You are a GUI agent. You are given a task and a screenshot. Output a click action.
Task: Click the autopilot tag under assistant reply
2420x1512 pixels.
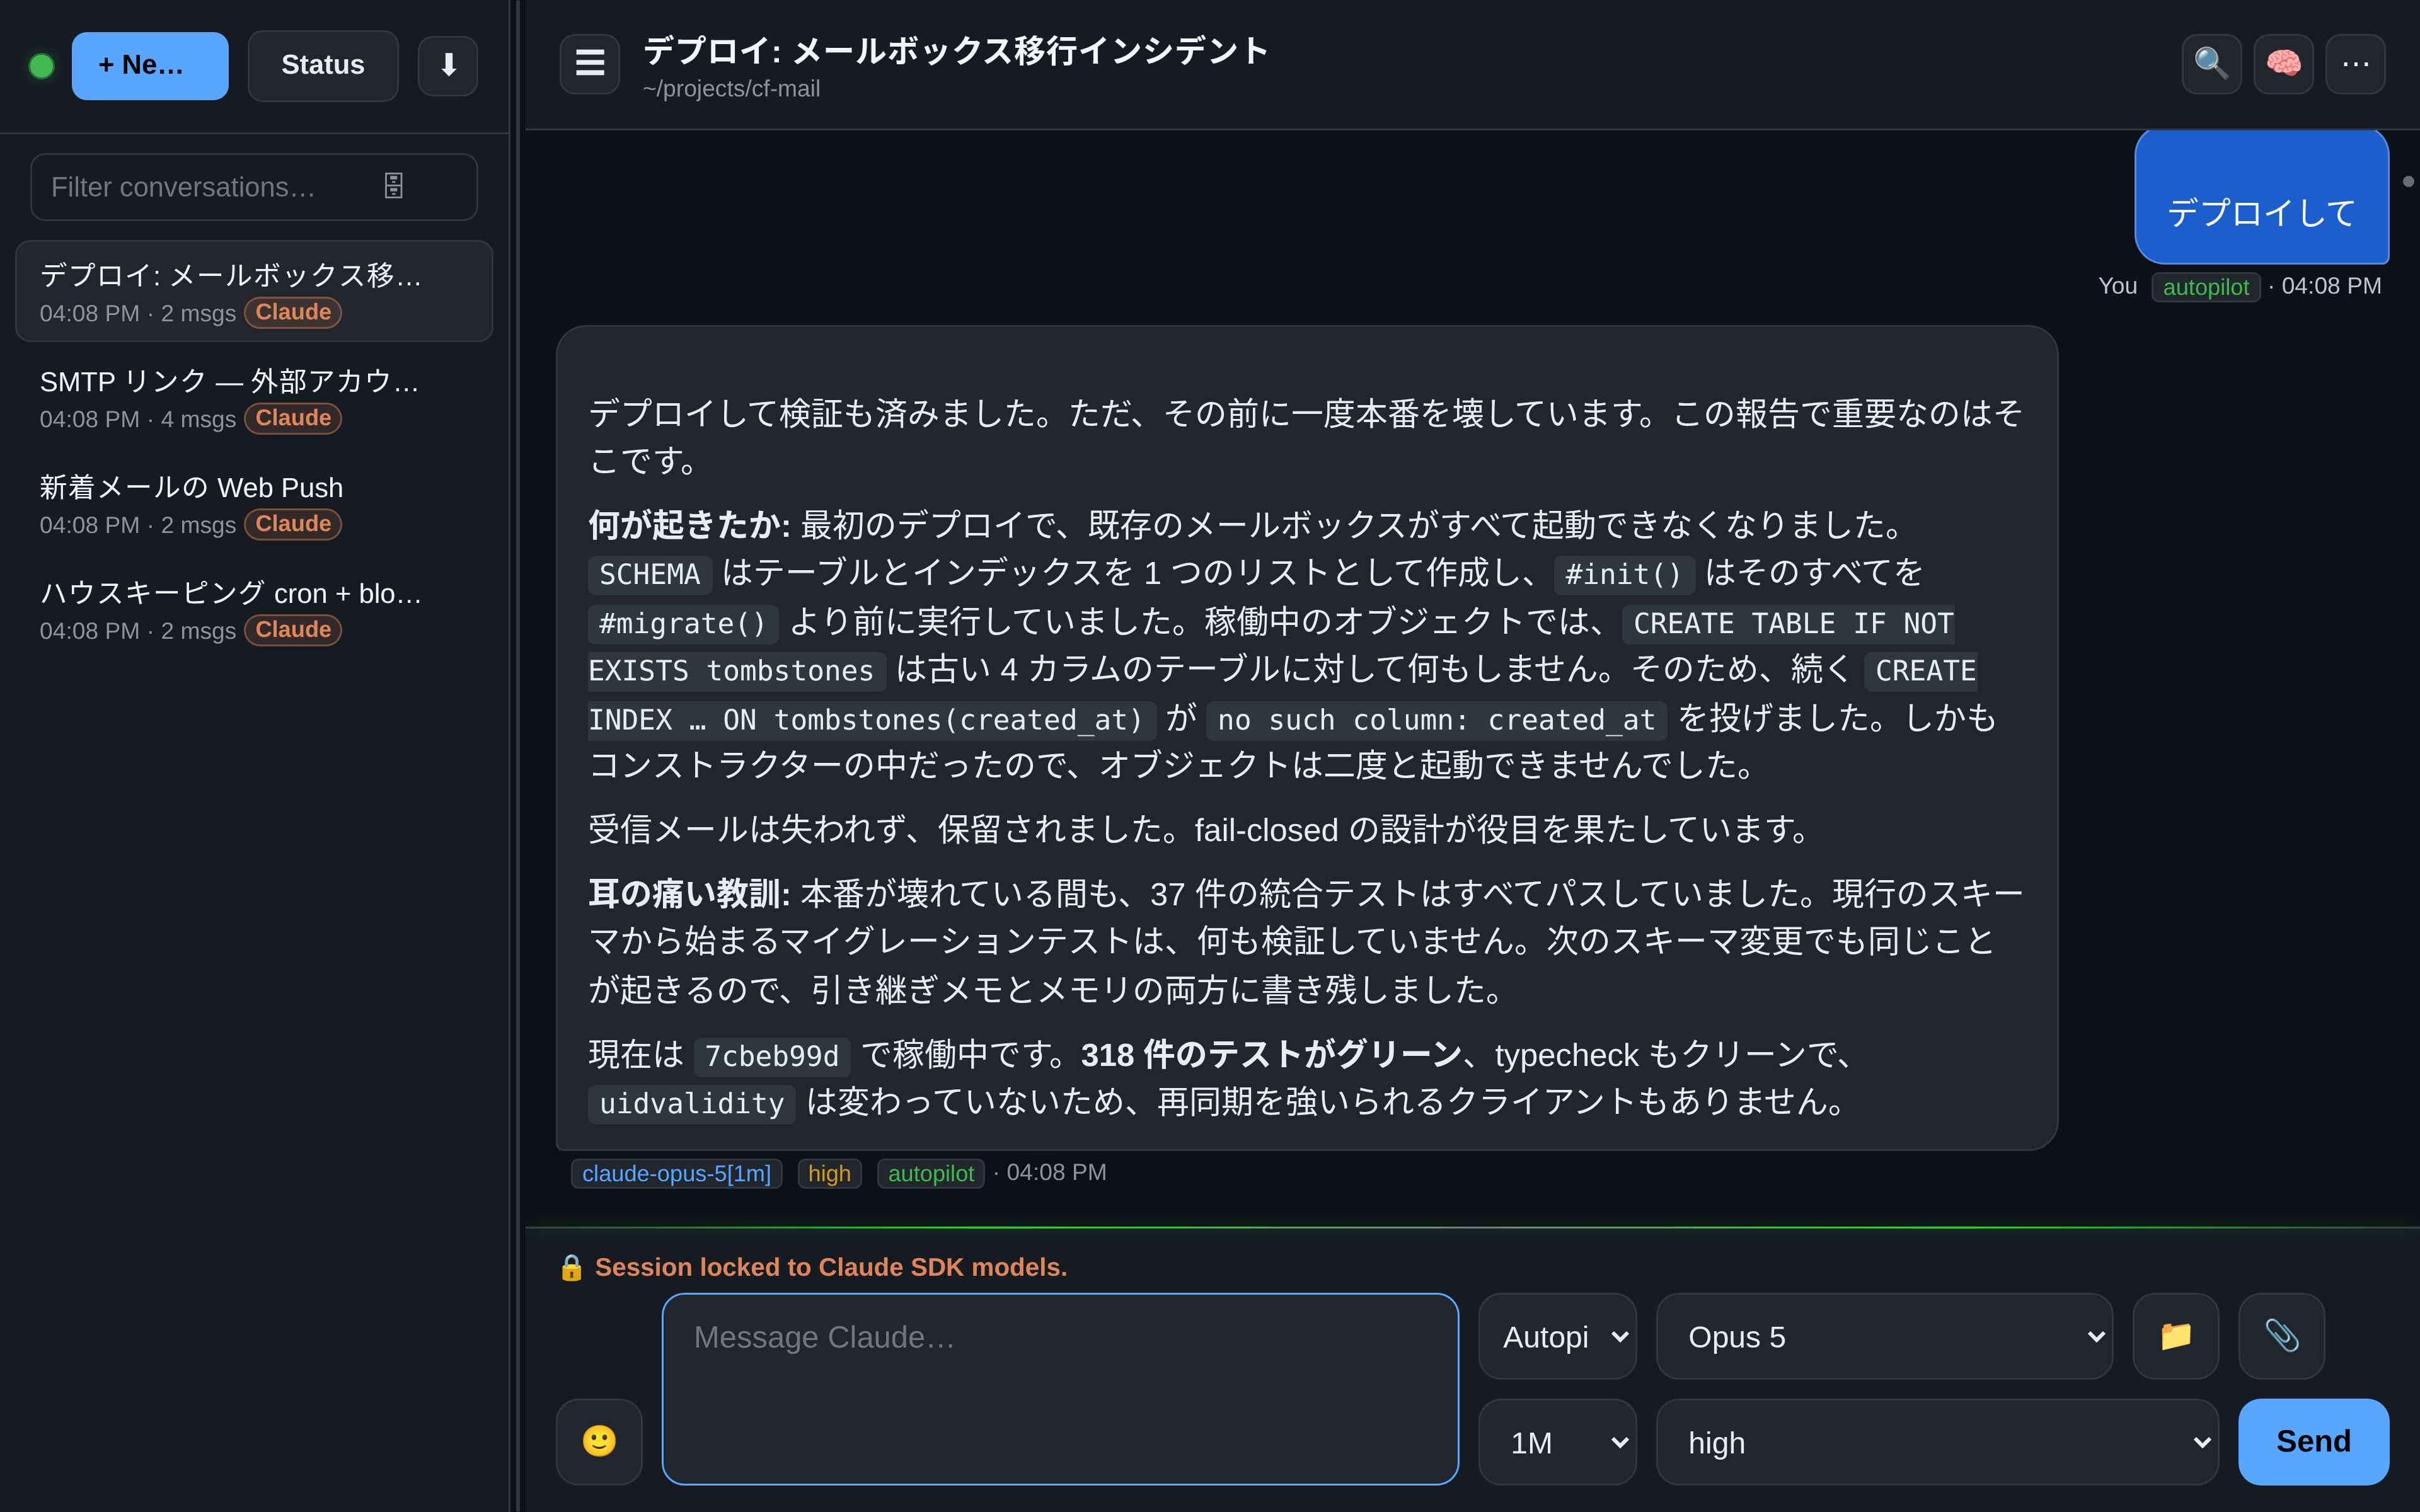click(930, 1173)
